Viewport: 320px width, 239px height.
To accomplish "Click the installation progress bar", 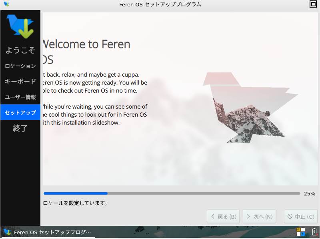I will point(172,193).
